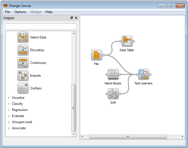Click the Data Table widget node
The width and height of the screenshot is (188, 148).
tap(127, 41)
